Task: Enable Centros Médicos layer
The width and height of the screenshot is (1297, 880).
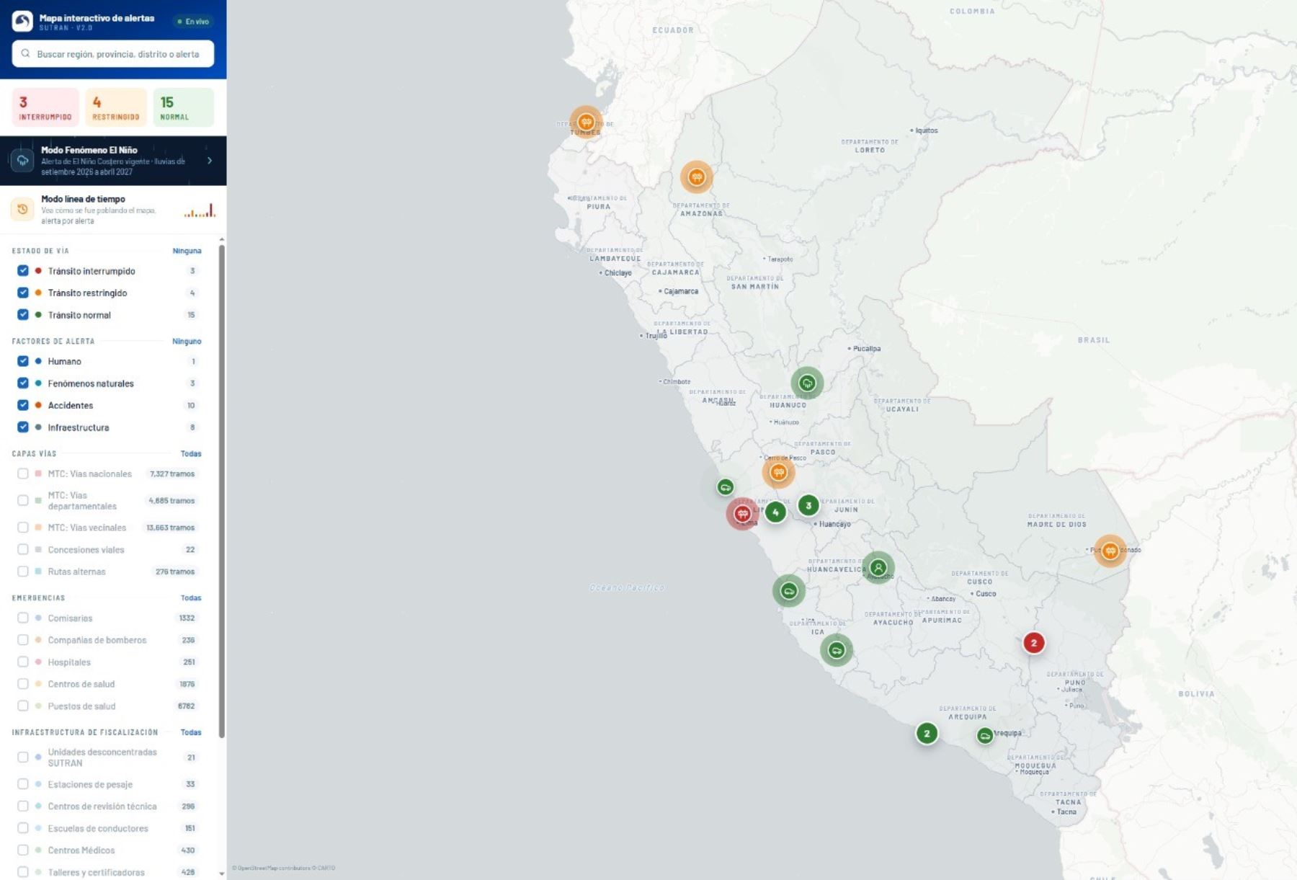Action: coord(23,850)
